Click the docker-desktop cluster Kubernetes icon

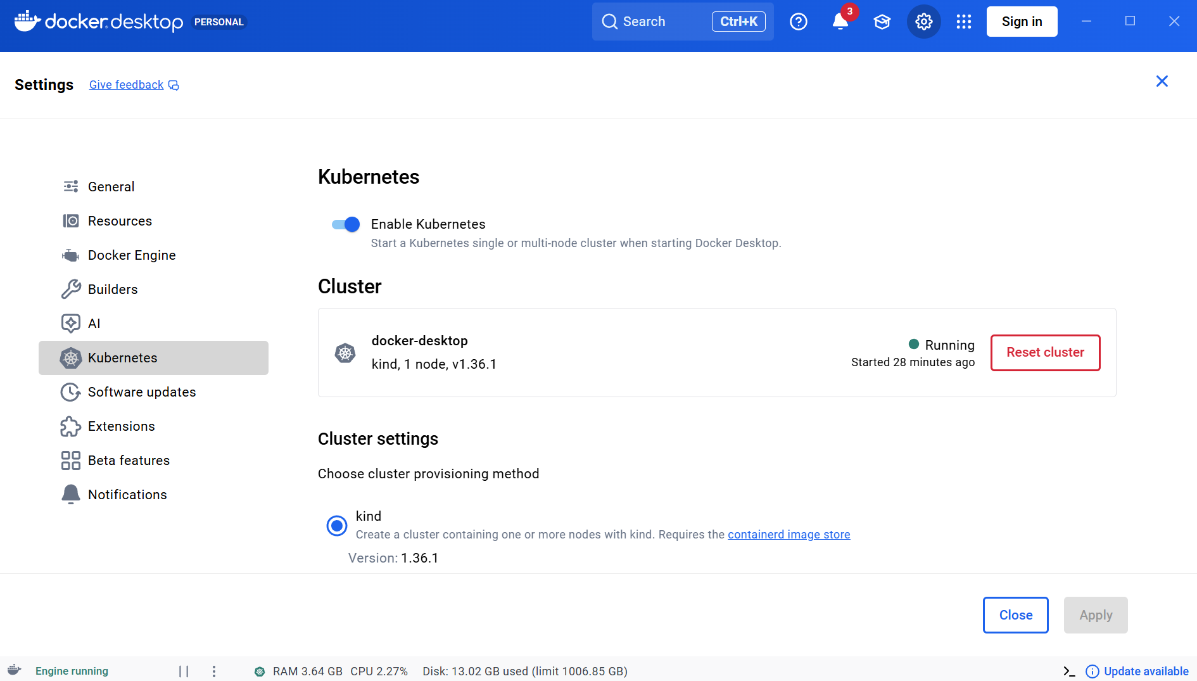[345, 353]
